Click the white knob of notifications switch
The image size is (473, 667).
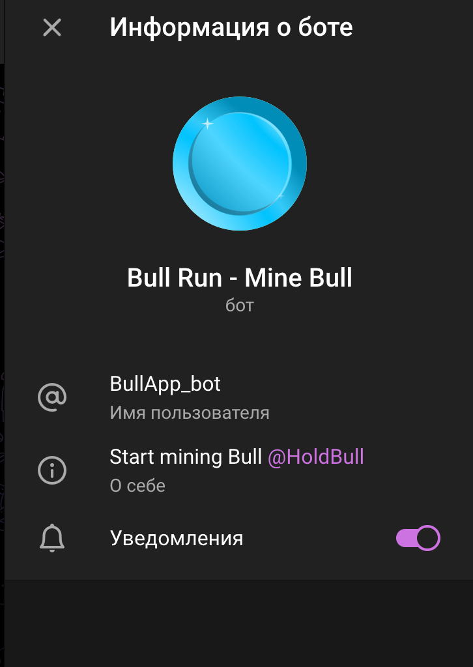(x=427, y=538)
